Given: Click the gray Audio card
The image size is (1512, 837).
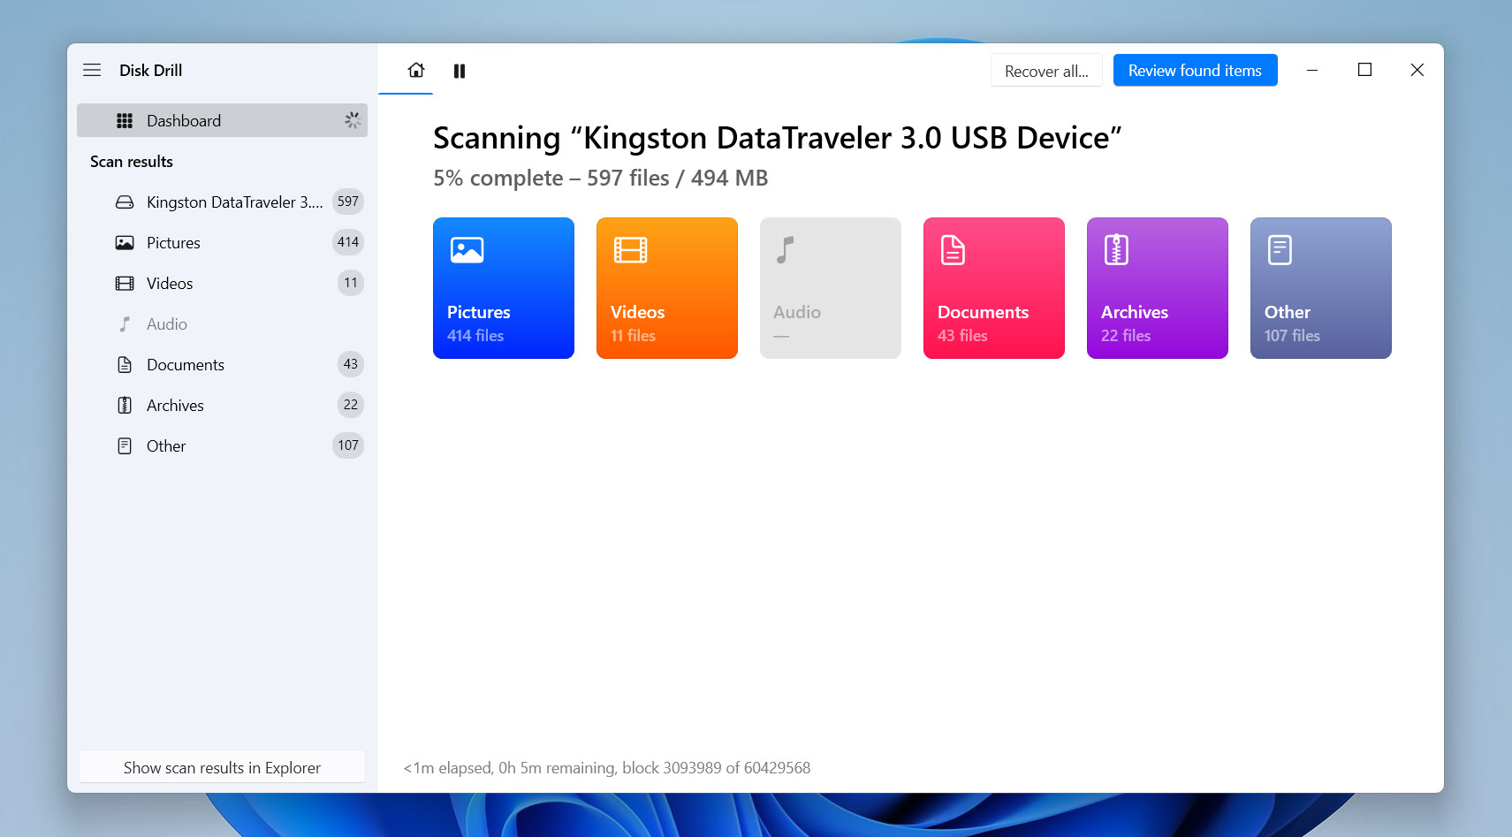Looking at the screenshot, I should click(x=831, y=288).
